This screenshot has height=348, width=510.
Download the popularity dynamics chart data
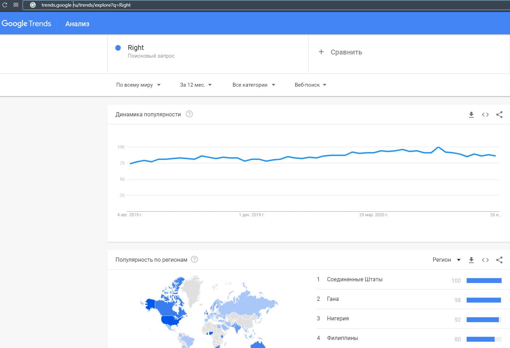pos(471,115)
